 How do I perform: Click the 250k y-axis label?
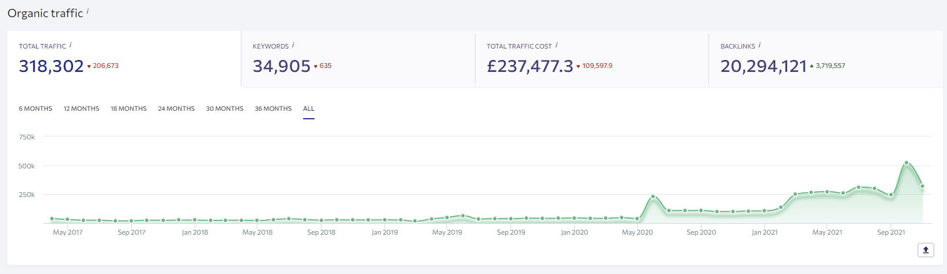click(x=27, y=195)
